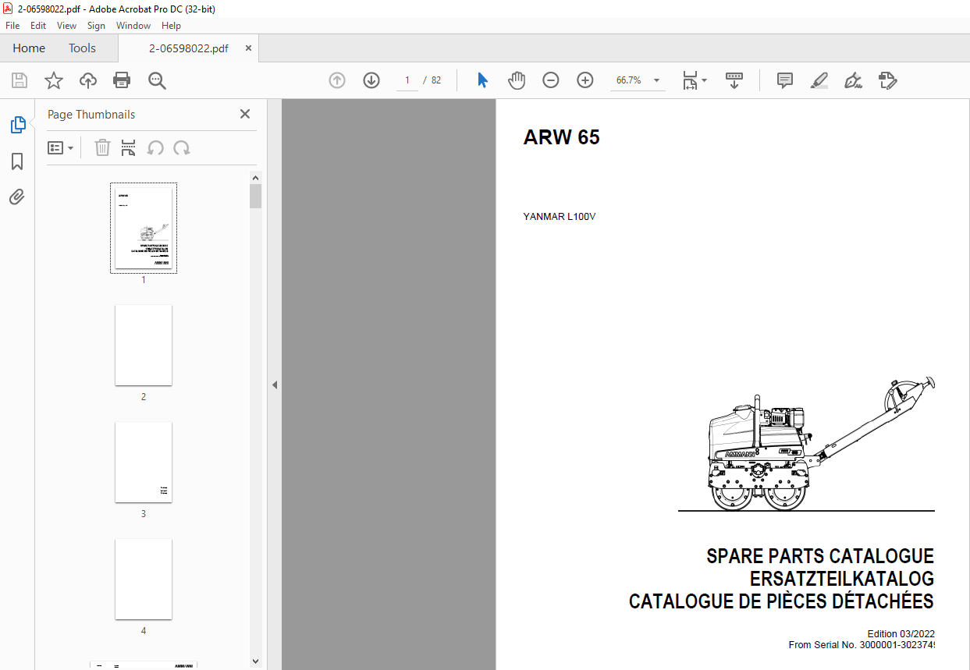Close the 2-06598022.pdf tab
The height and width of the screenshot is (670, 970).
(x=249, y=48)
